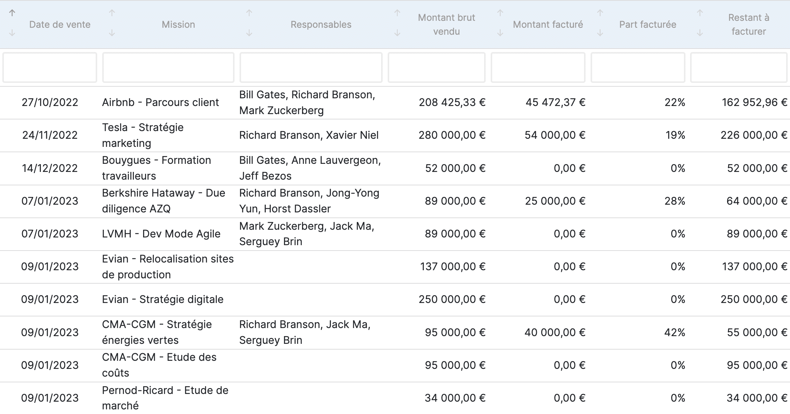
Task: Sort Part facturée ascending arrow
Action: click(x=600, y=13)
